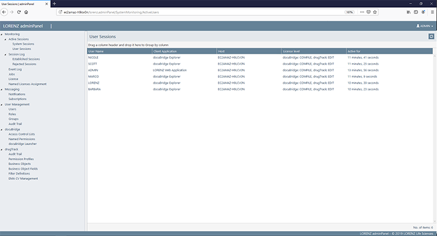Collapse the drugTrack tree node

pyautogui.click(x=2, y=150)
